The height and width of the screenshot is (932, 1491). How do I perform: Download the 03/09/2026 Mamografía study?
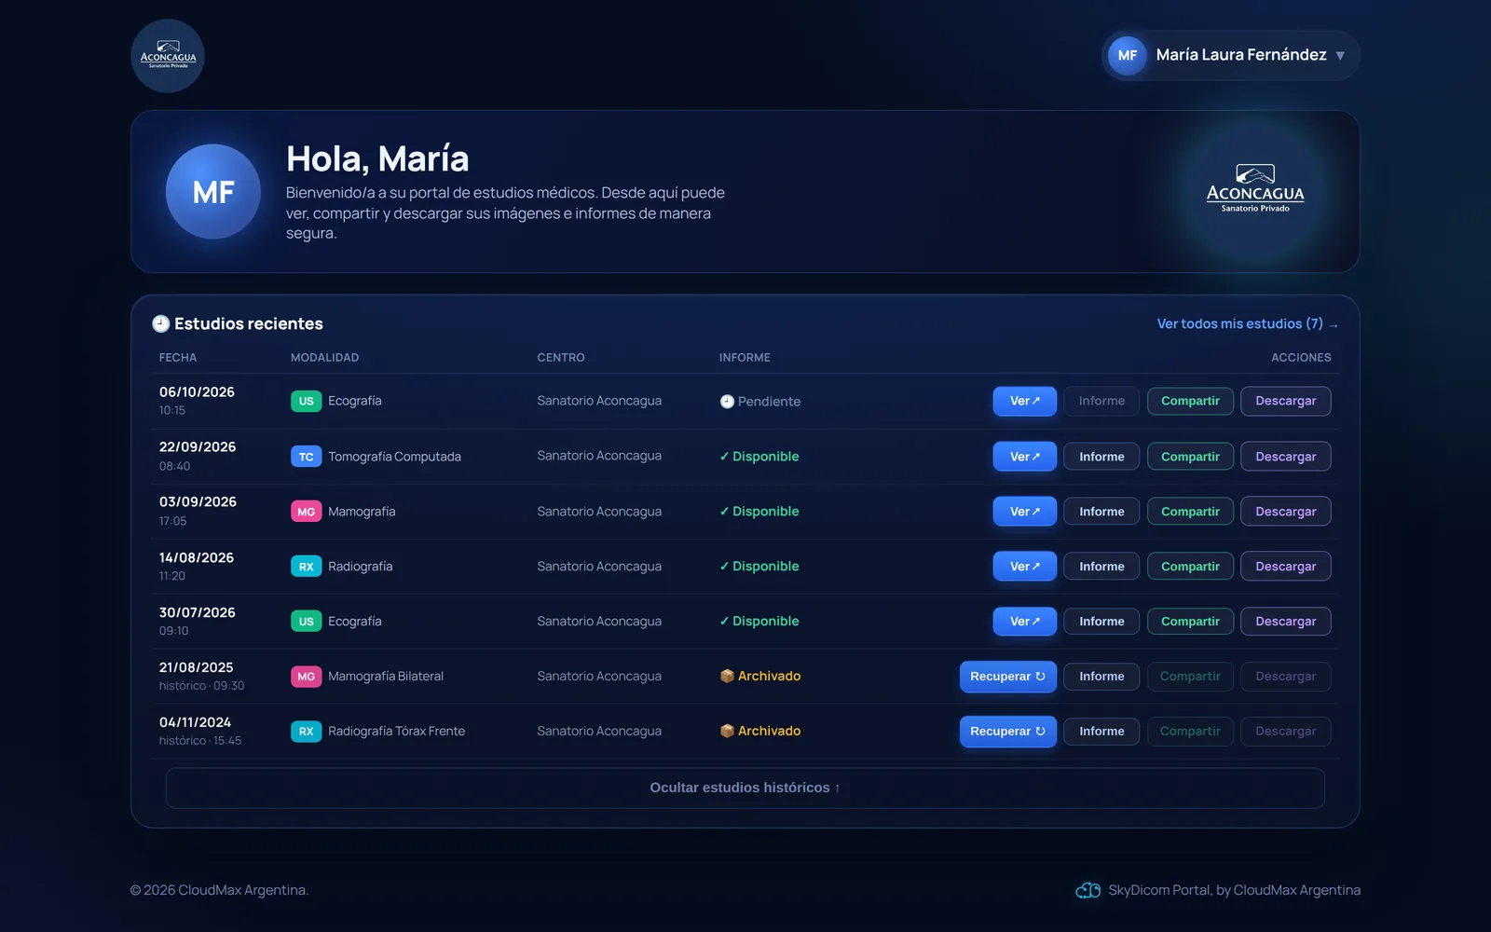[1286, 512]
